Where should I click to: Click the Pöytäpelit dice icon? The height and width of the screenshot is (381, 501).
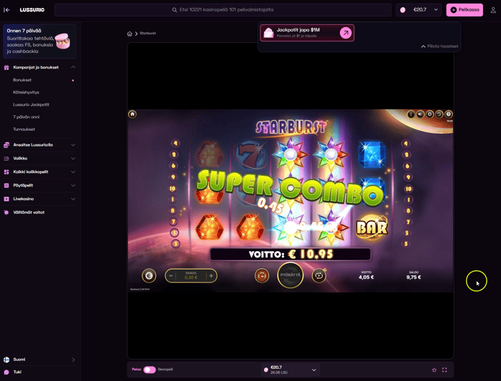point(6,185)
